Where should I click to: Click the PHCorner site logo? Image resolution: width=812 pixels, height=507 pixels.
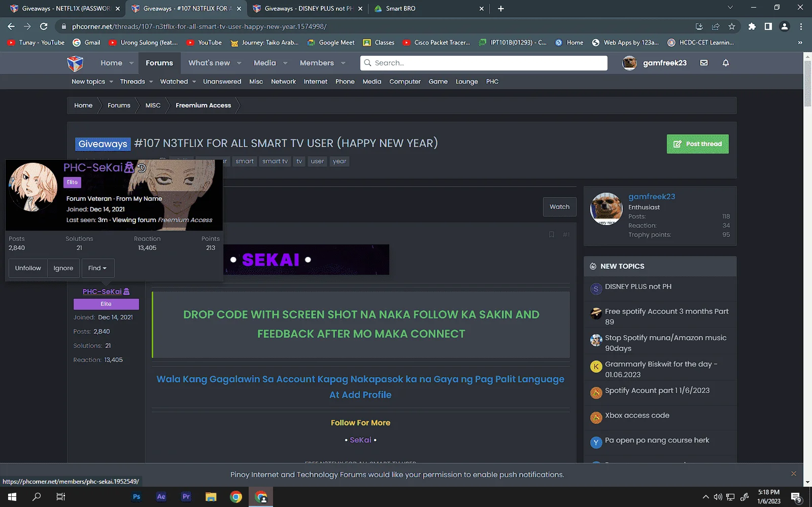point(75,63)
